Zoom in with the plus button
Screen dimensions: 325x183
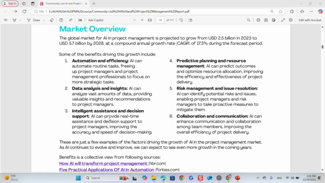(x=142, y=20)
